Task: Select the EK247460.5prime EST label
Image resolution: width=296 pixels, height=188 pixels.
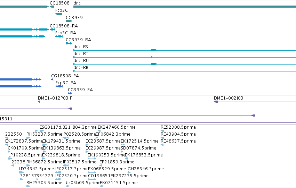Action: (x=117, y=127)
